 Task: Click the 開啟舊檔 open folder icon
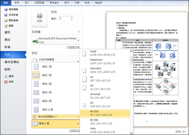click(6, 20)
